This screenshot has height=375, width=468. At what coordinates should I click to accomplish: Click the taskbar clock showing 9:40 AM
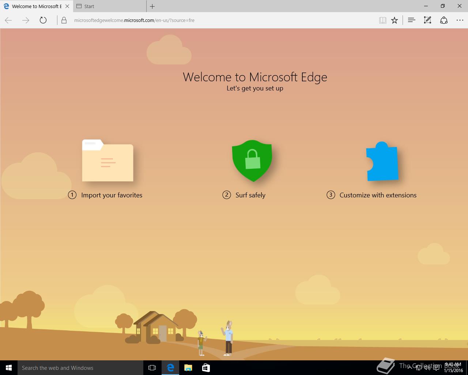point(453,368)
